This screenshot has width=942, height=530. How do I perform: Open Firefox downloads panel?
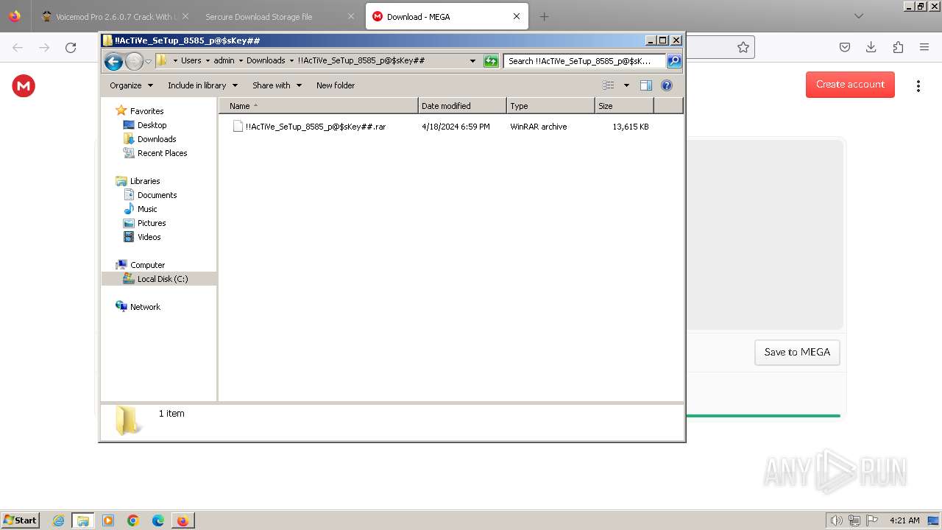(x=871, y=47)
